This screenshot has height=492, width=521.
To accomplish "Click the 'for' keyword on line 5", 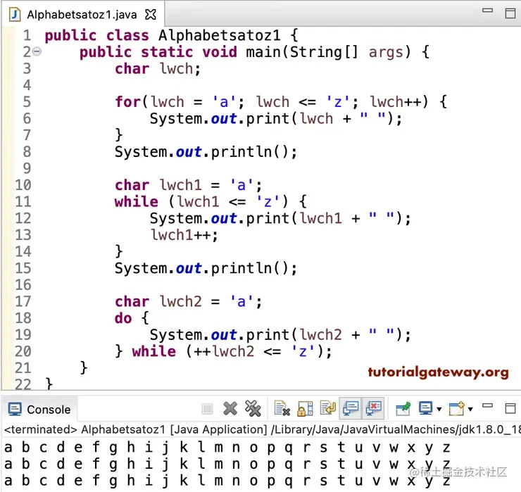I will [x=127, y=101].
